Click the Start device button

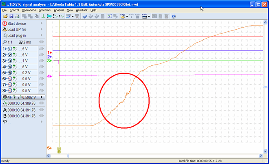coord(23,24)
